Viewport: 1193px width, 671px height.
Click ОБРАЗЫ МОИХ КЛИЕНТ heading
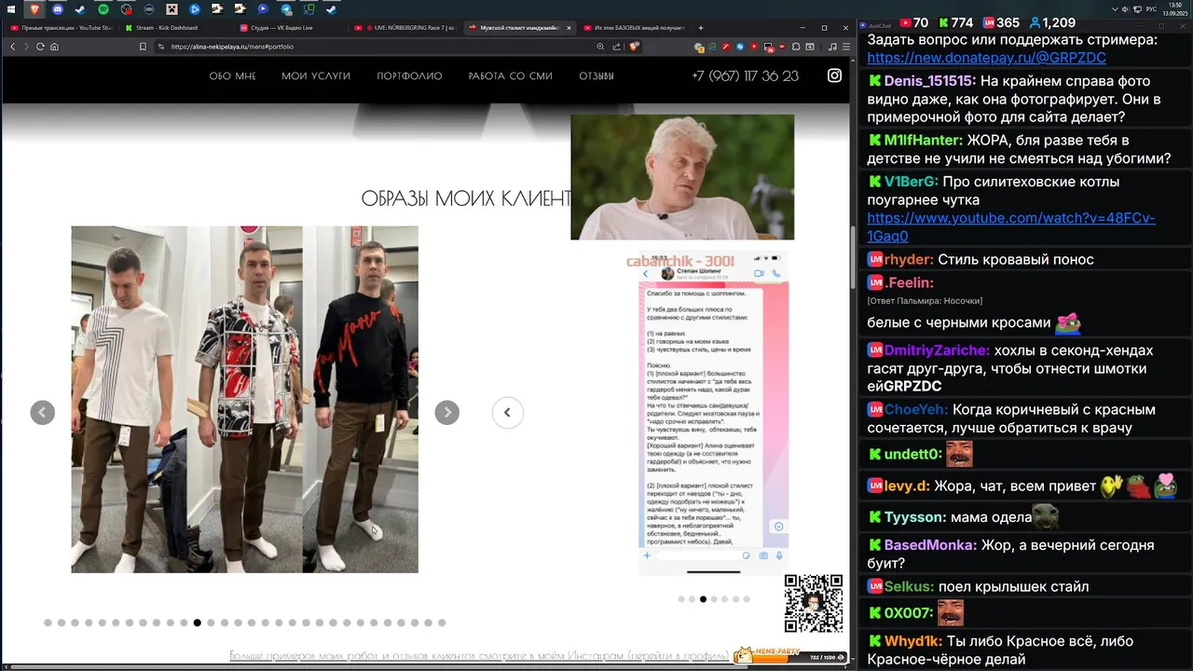pyautogui.click(x=466, y=199)
